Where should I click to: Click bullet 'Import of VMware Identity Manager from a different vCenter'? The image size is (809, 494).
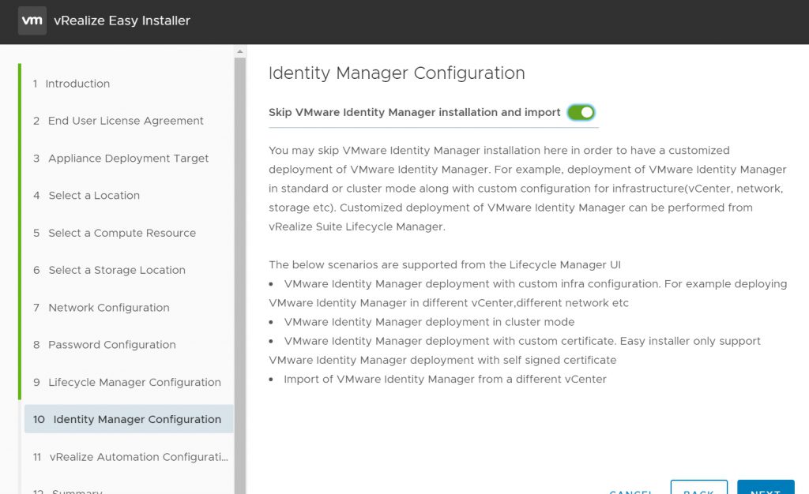446,379
